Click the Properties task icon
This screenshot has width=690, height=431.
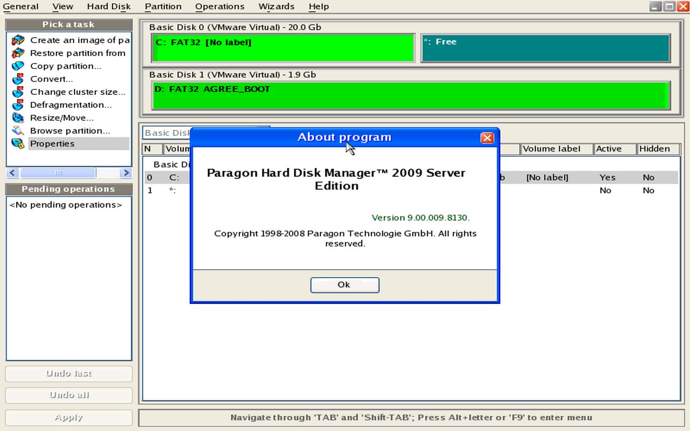pyautogui.click(x=18, y=144)
